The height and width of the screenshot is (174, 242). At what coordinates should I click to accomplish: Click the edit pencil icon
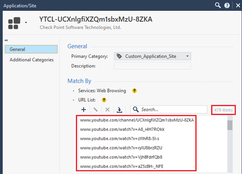click(x=95, y=110)
